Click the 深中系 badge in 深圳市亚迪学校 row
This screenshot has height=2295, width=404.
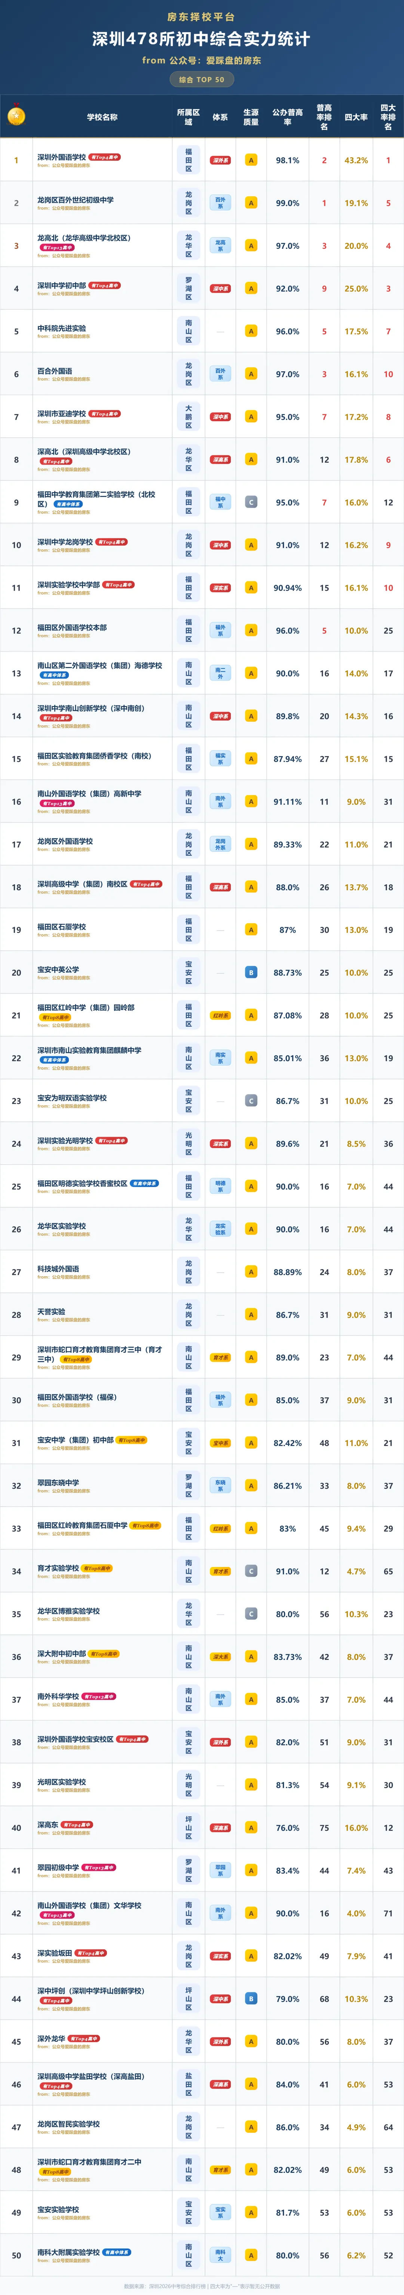(221, 417)
